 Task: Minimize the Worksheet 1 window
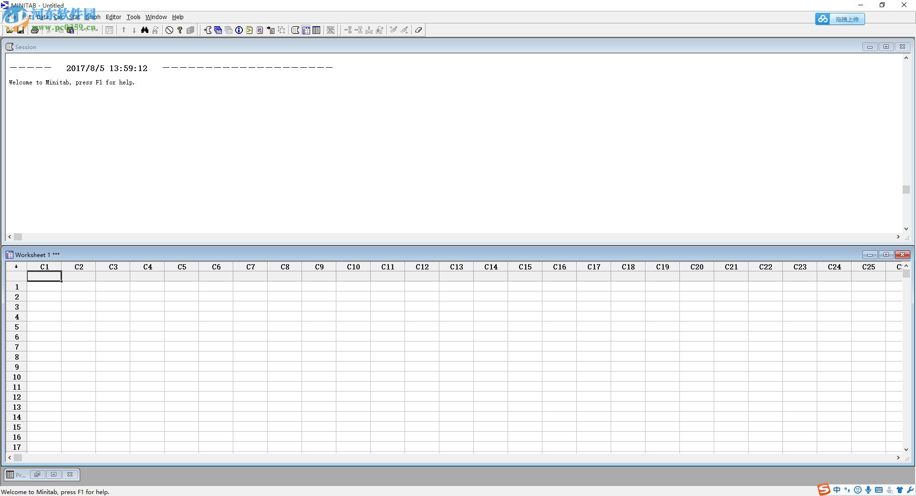click(x=870, y=255)
